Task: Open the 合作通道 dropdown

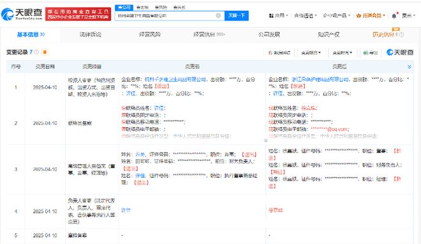Action: (x=306, y=15)
